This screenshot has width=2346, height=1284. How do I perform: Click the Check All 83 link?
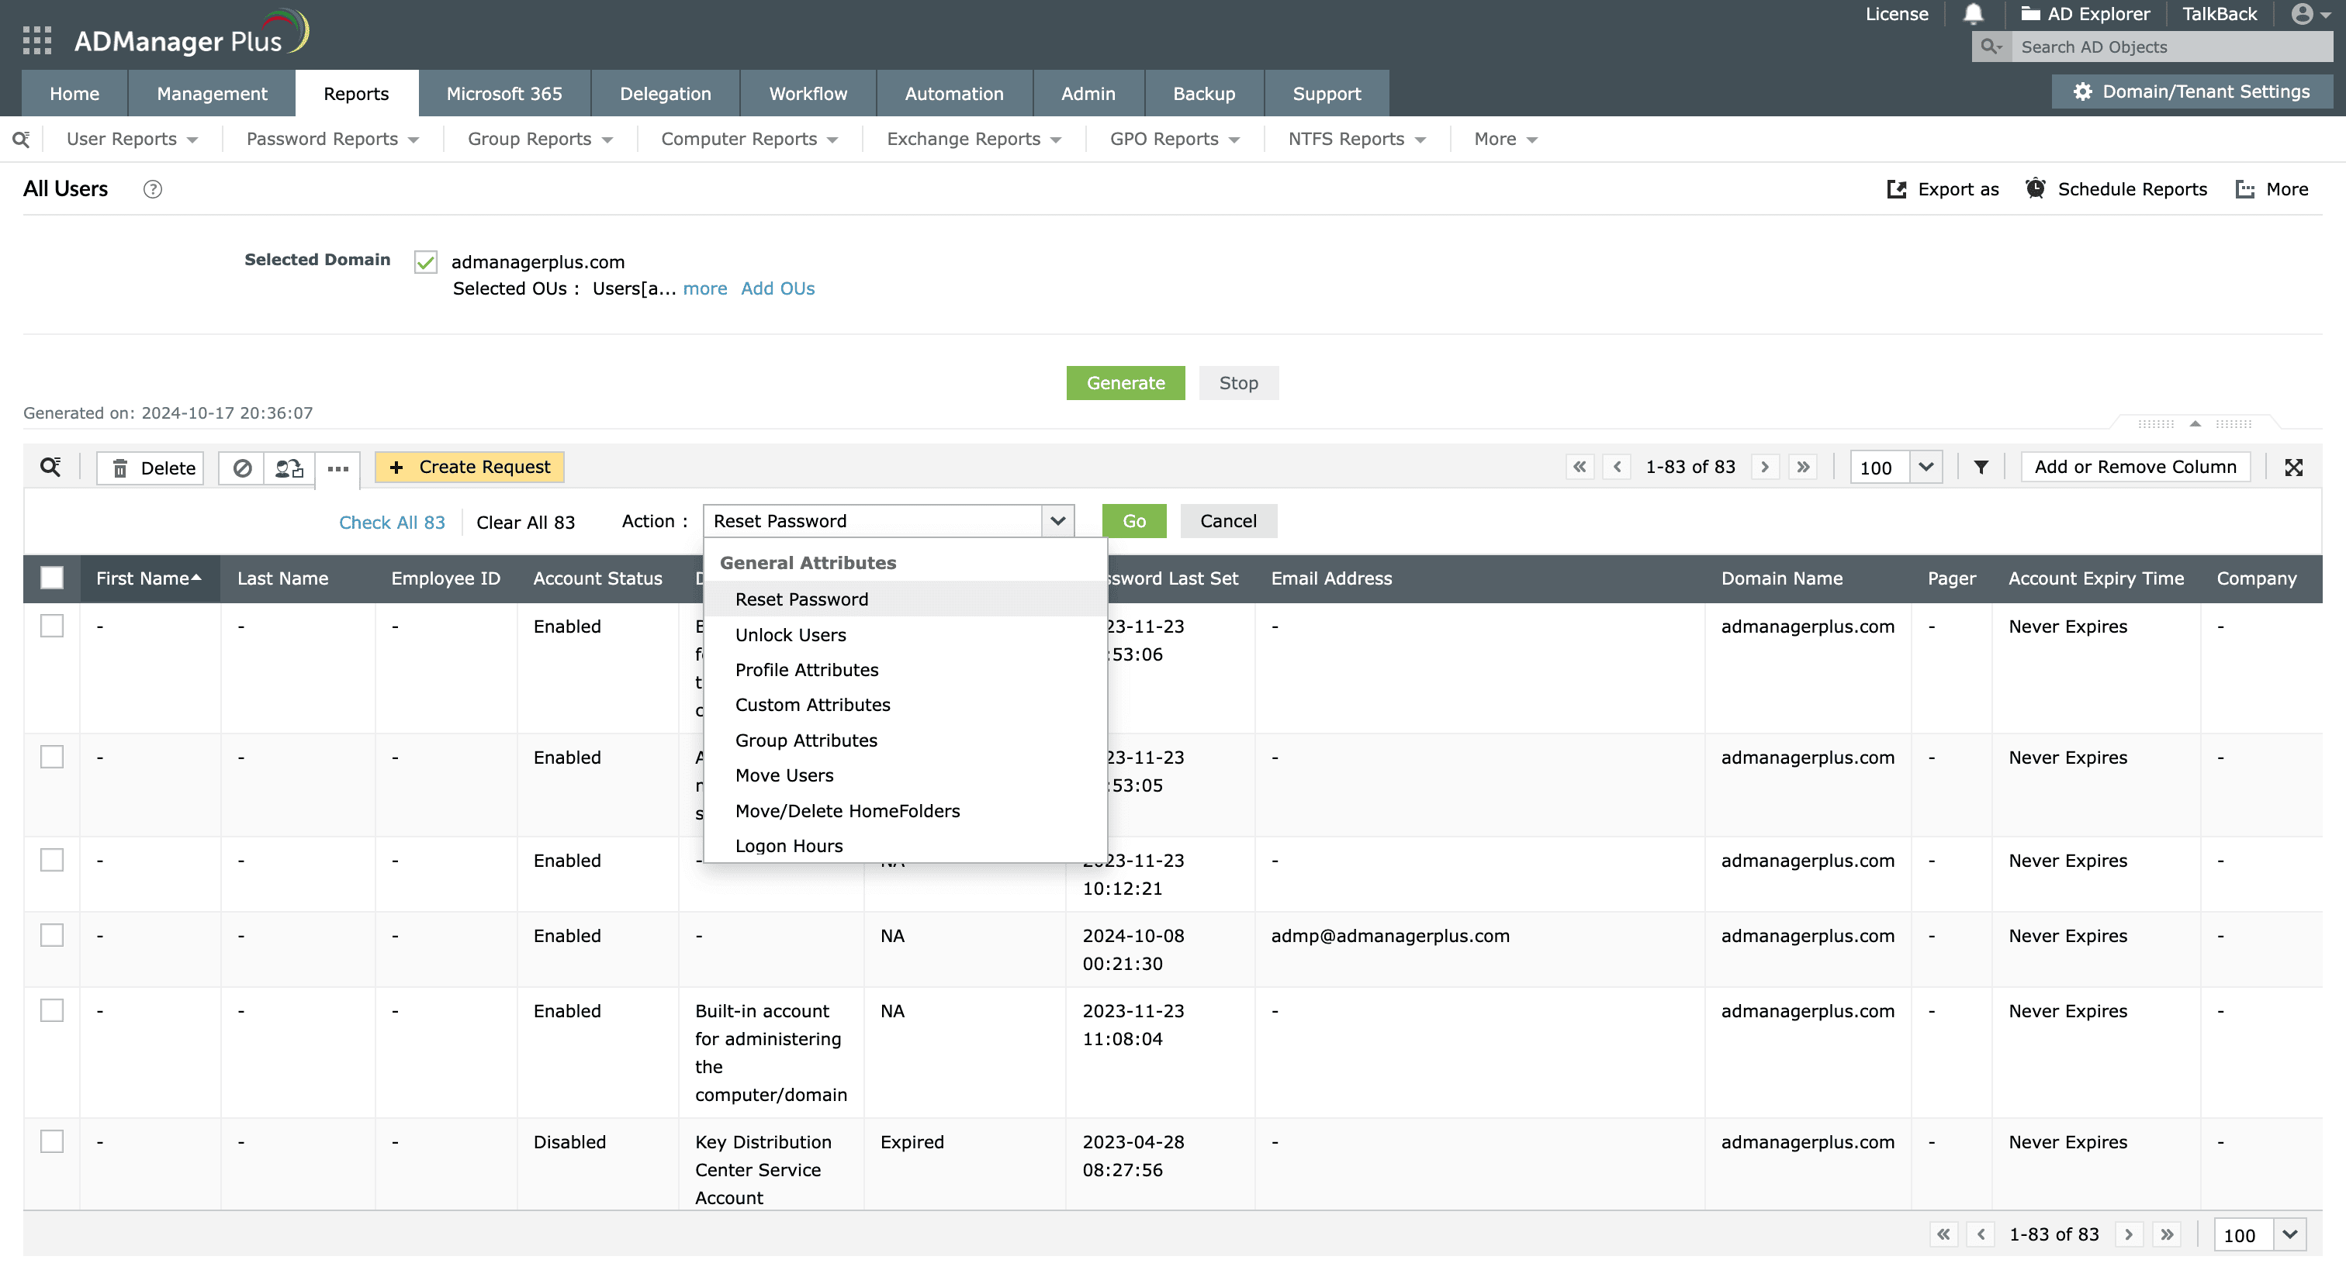click(392, 521)
